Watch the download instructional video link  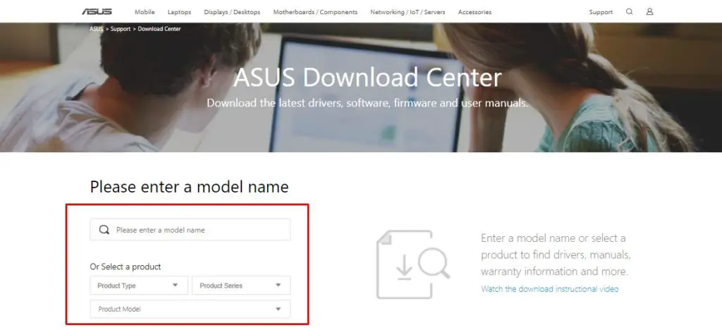(x=550, y=289)
